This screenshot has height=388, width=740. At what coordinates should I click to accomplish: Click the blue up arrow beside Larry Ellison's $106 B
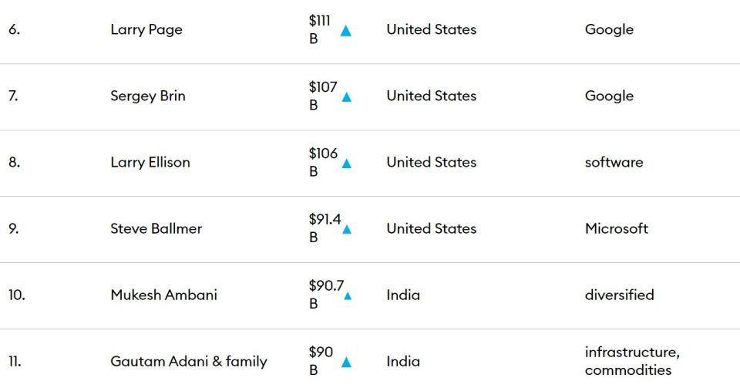pyautogui.click(x=346, y=164)
